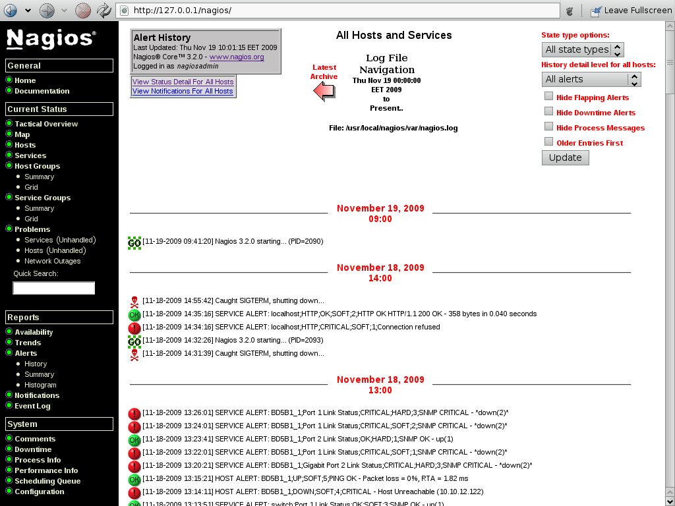
Task: Open Availability report
Action: tap(34, 332)
